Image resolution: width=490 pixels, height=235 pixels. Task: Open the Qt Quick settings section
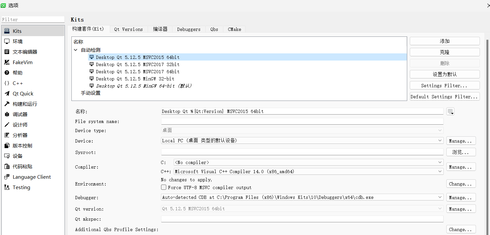pyautogui.click(x=23, y=93)
